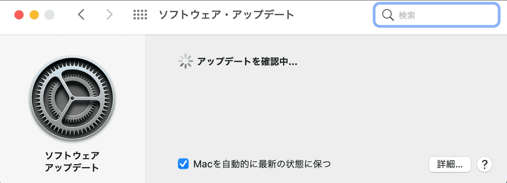Go back with the left chevron
Viewport: 507px width, 183px height.
coord(81,15)
